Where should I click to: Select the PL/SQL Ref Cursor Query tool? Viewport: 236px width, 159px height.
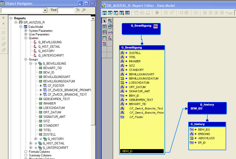[x=104, y=44]
